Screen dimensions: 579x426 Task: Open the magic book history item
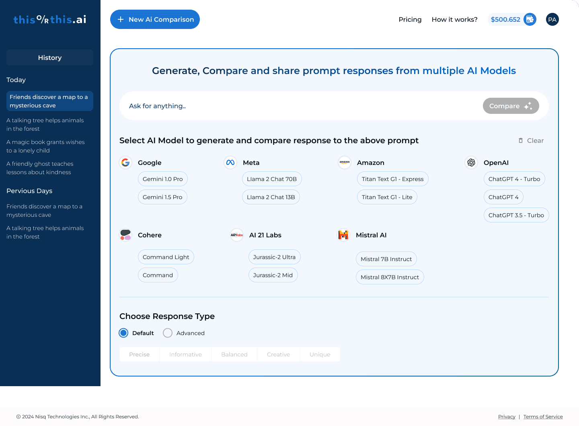46,146
